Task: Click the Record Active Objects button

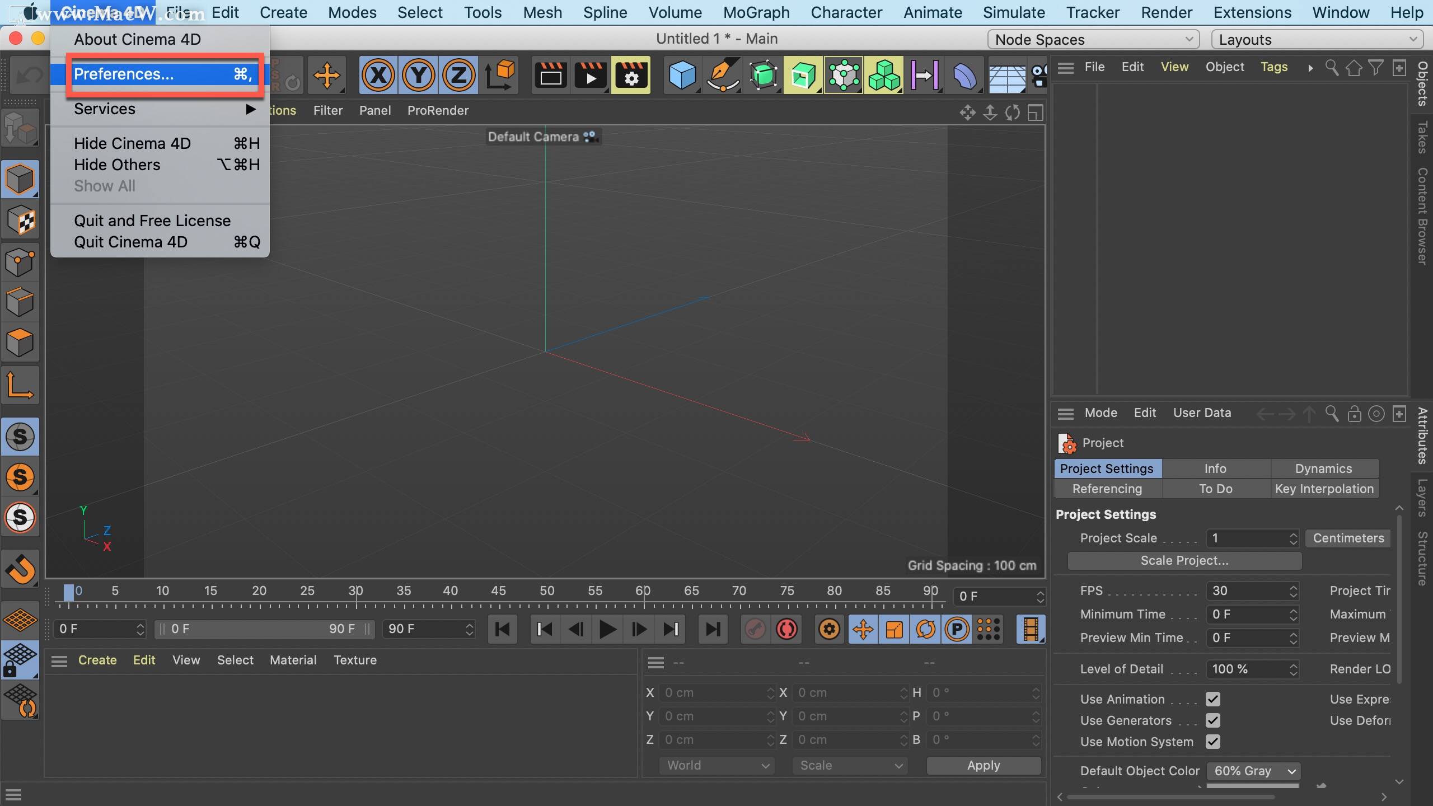Action: 755,629
